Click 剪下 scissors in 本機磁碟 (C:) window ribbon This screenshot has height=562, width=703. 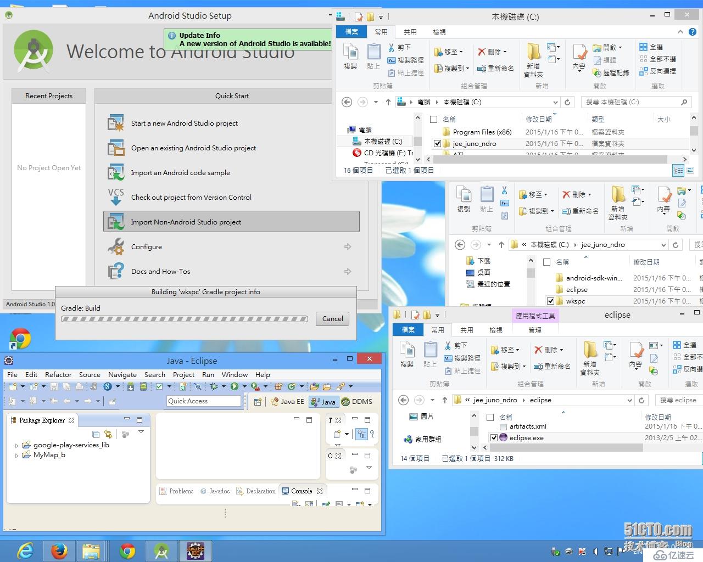(x=399, y=48)
